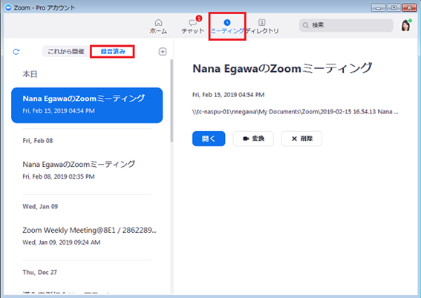Viewport: 421px width, 298px height.
Task: Click in the 検索 search field
Action: click(346, 25)
